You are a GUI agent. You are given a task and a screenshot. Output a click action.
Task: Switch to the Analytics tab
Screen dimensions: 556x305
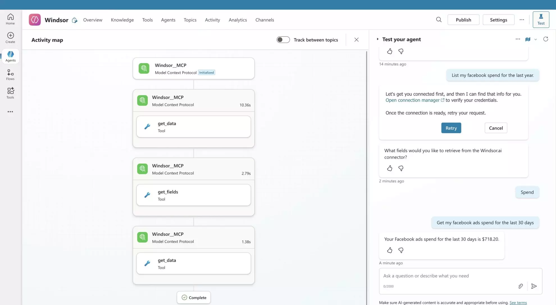[x=238, y=20]
